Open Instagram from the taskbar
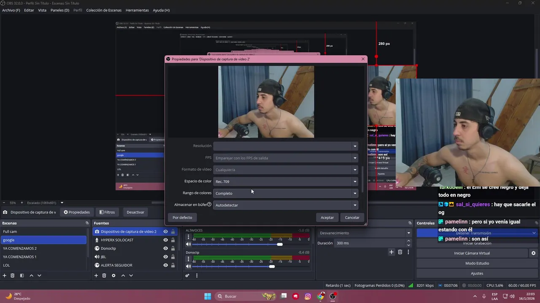 point(308,296)
